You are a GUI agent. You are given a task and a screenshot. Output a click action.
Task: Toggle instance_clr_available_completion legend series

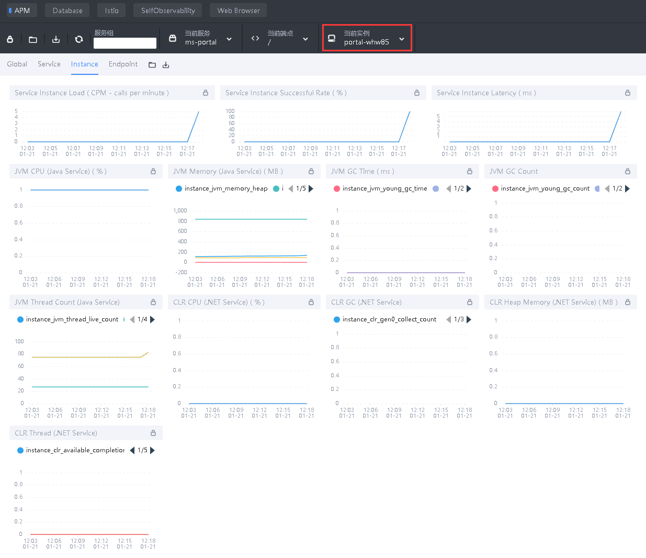pos(71,450)
